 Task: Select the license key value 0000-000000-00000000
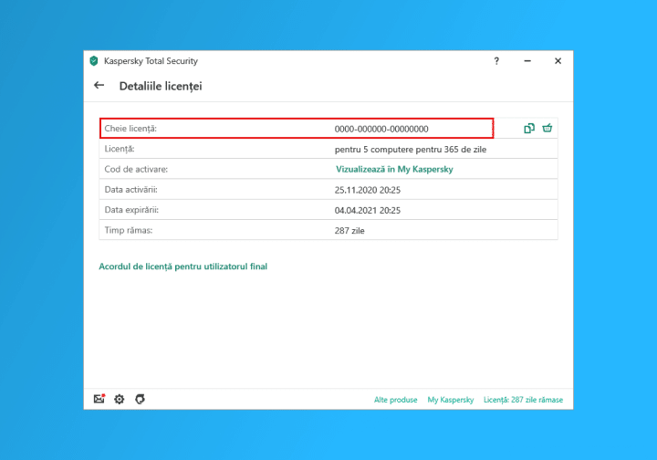(381, 129)
